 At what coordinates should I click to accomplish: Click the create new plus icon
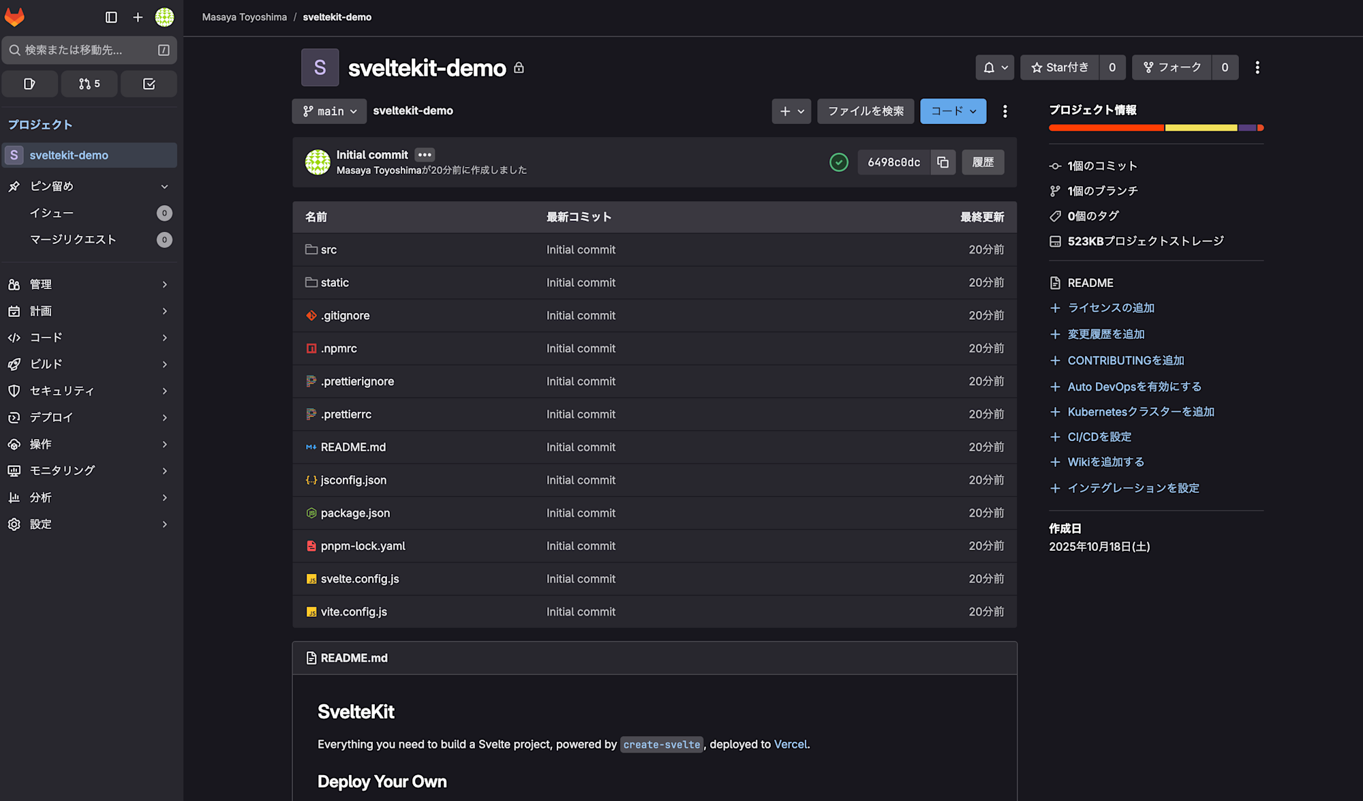138,17
